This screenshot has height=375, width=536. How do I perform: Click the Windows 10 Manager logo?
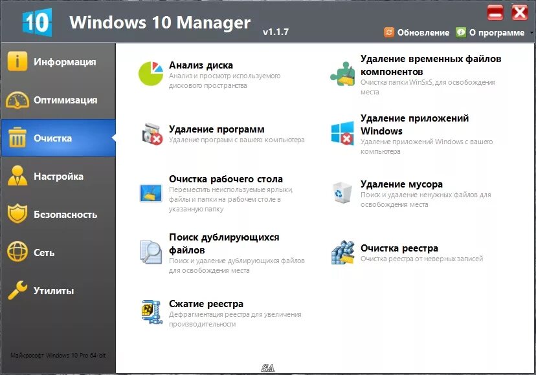point(37,23)
